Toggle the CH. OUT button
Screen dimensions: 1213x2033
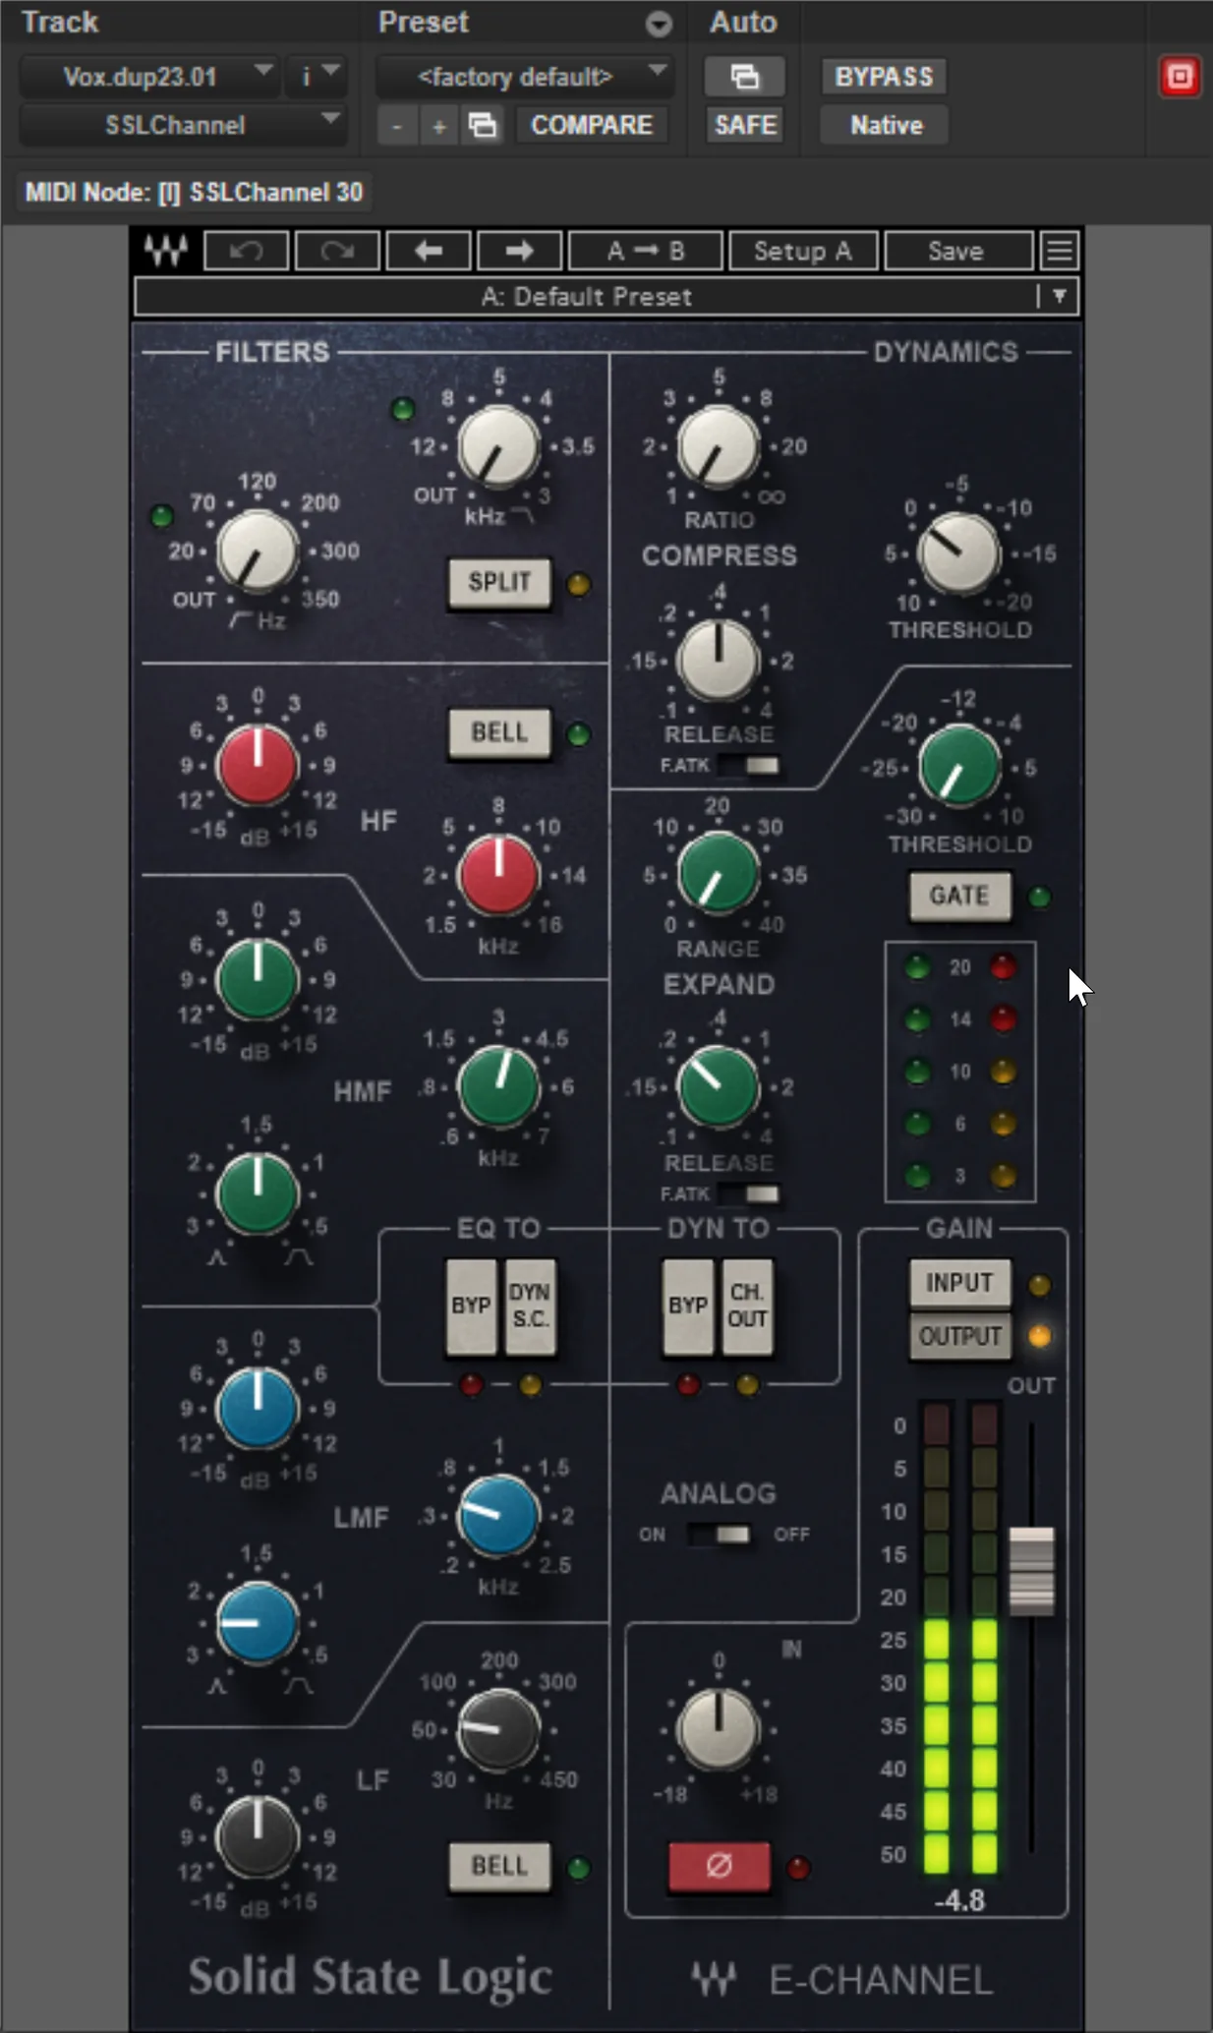(x=747, y=1307)
